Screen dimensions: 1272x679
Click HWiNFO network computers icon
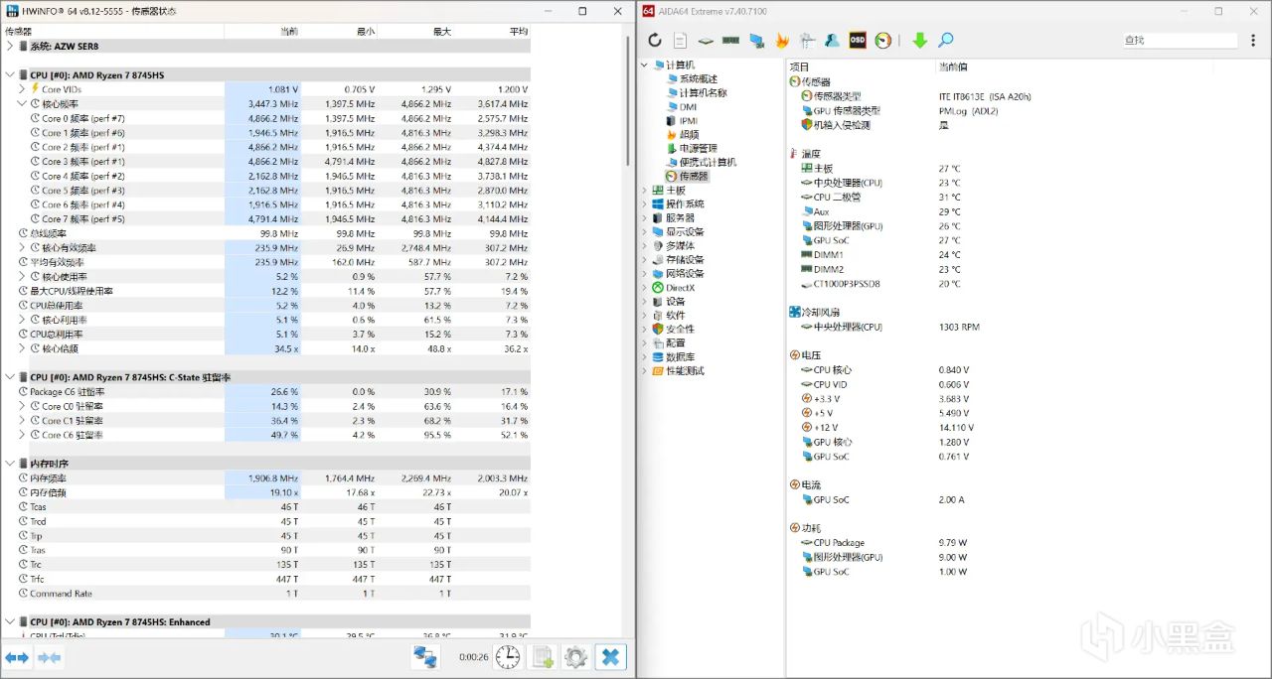(426, 656)
